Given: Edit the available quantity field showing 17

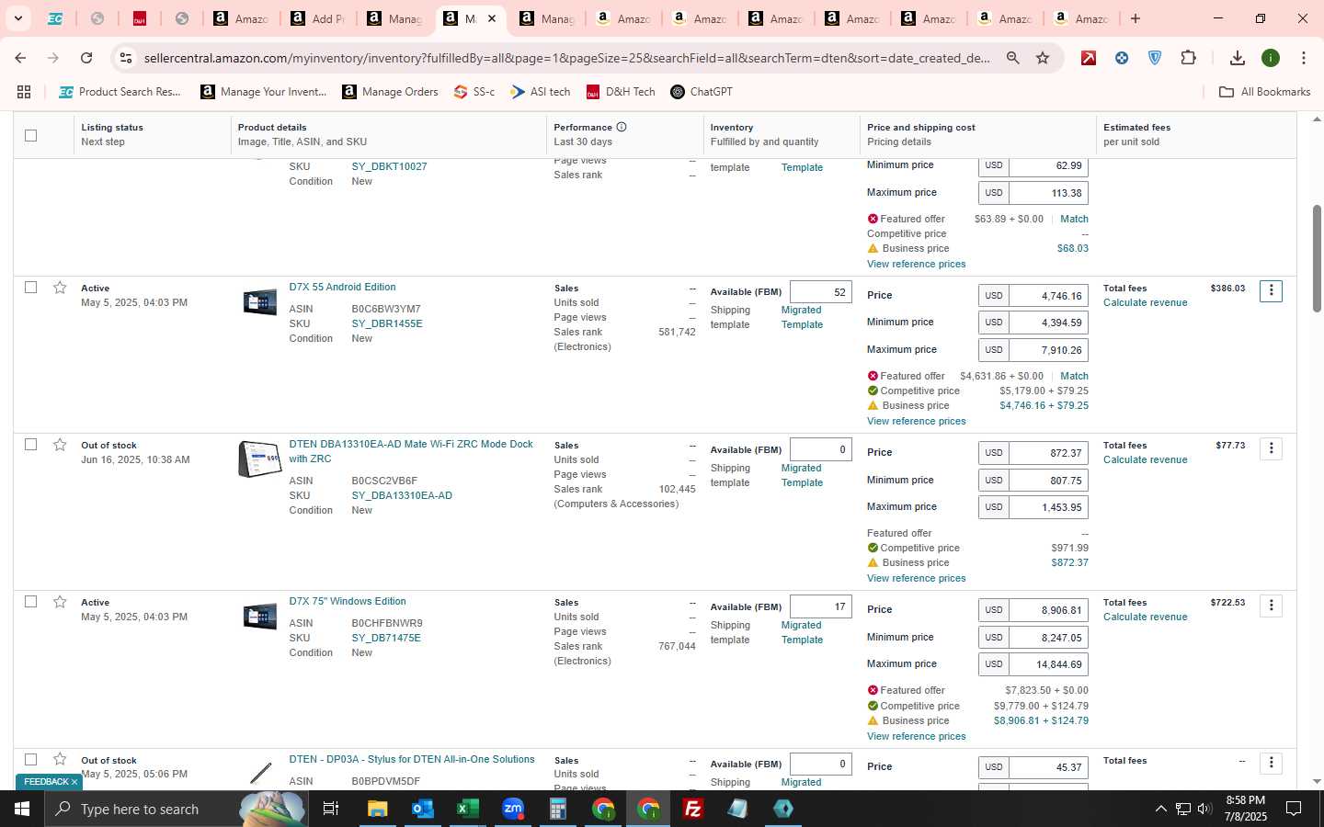Looking at the screenshot, I should (x=820, y=606).
